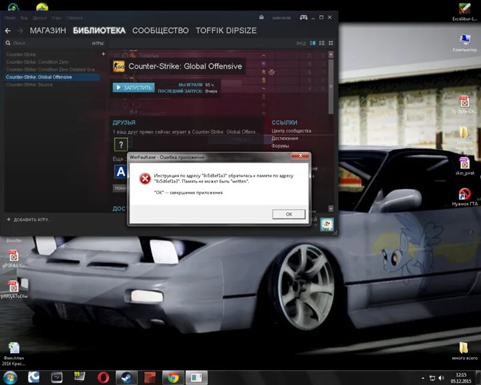
Task: Switch to the БИБЛИОТЕКА tab
Action: (x=99, y=31)
